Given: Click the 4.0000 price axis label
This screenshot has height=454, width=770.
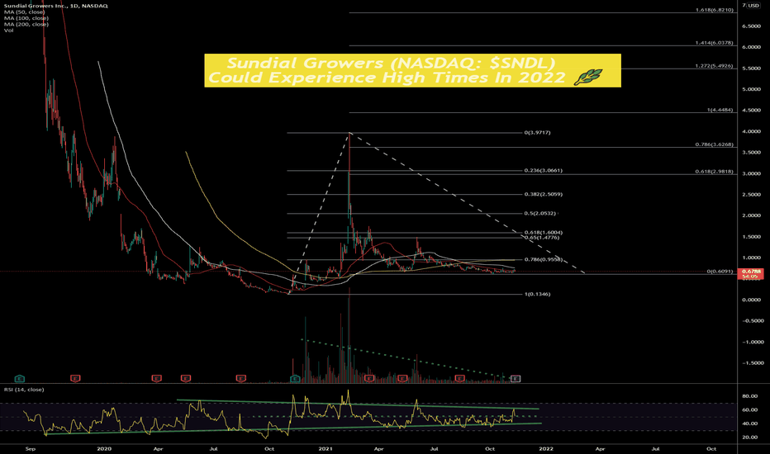Looking at the screenshot, I should click(x=751, y=131).
